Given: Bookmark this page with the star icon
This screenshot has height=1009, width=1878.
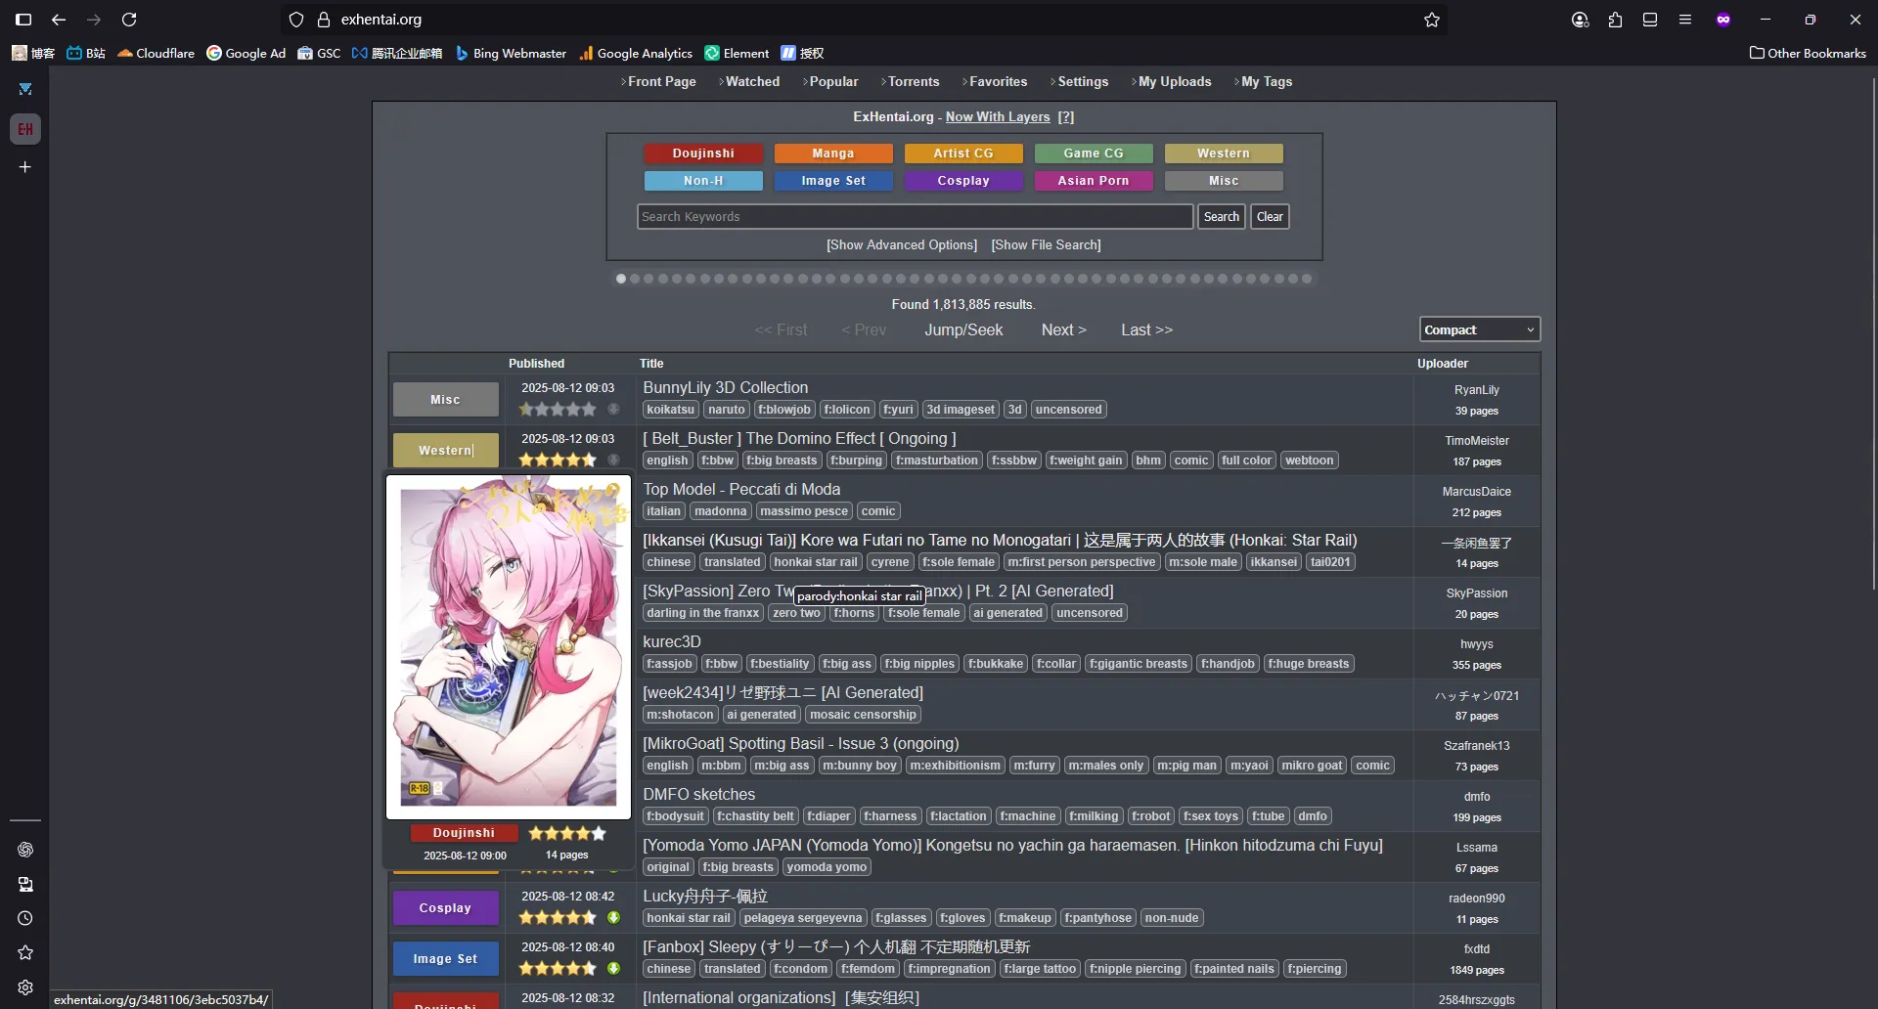Looking at the screenshot, I should coord(1432,20).
